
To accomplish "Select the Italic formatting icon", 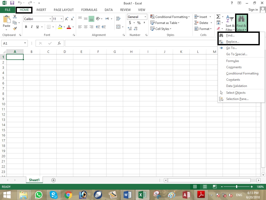I will [x=31, y=27].
